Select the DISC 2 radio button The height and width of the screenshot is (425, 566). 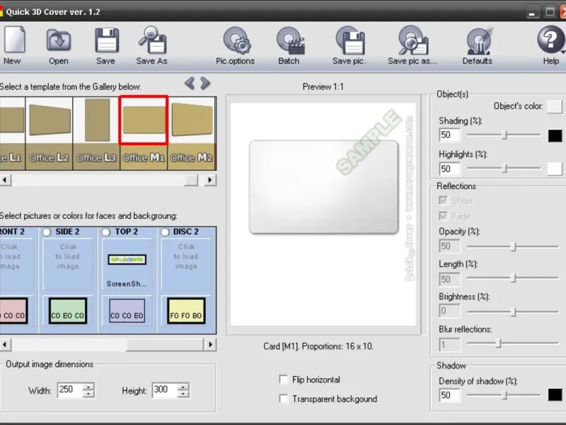165,232
